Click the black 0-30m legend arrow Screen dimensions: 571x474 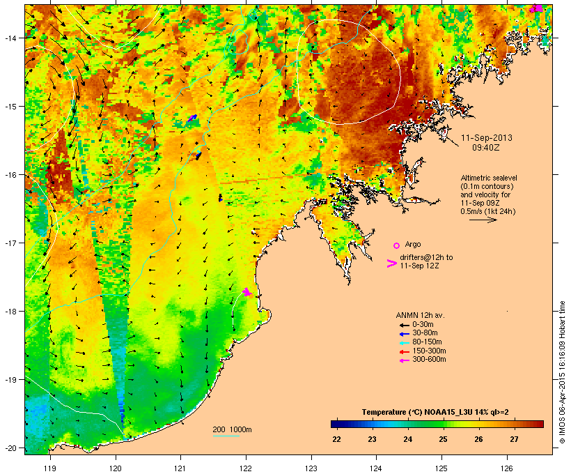click(x=404, y=325)
